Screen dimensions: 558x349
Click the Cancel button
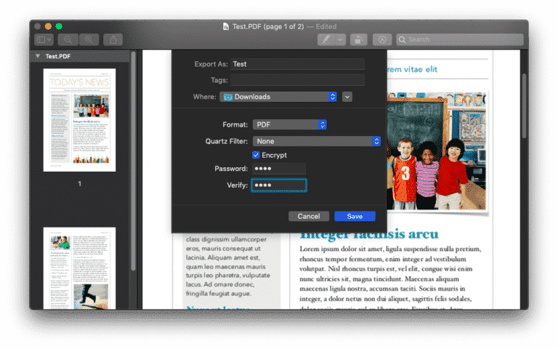309,216
